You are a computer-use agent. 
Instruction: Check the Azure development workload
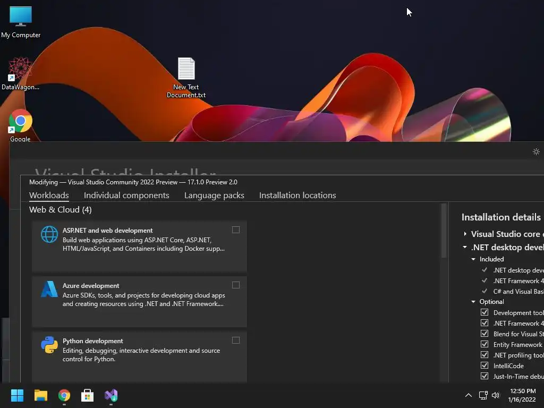coord(236,285)
